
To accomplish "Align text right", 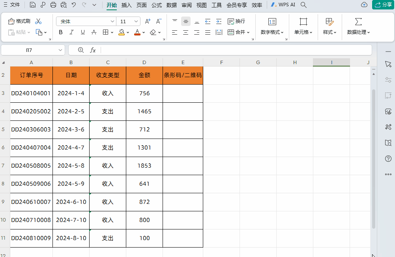I will click(x=197, y=32).
